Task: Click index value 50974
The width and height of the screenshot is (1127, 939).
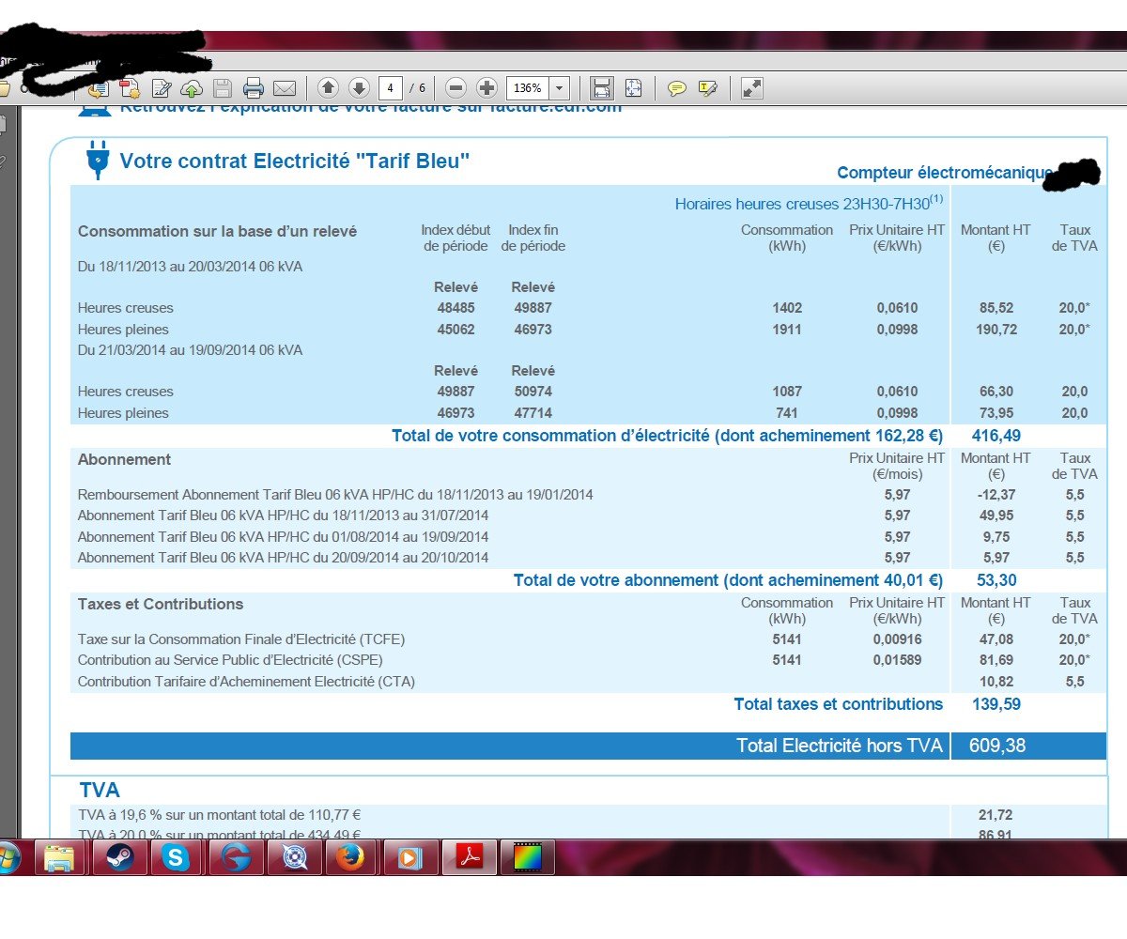Action: tap(533, 392)
